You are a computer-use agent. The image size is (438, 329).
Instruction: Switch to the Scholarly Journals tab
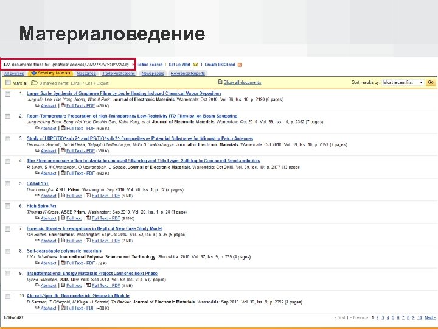pos(50,73)
